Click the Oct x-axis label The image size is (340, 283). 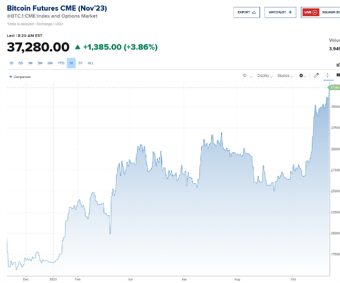click(x=293, y=280)
